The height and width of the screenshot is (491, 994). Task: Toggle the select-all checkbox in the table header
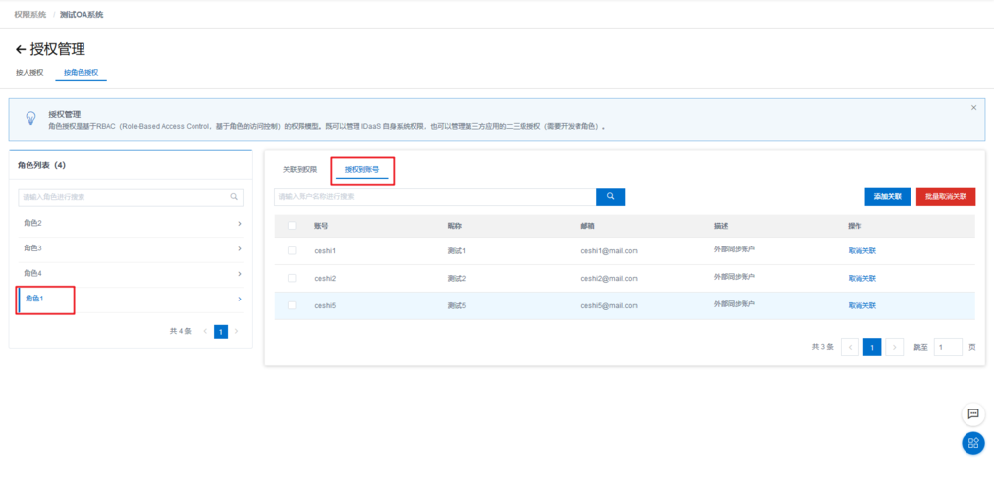[x=292, y=226]
